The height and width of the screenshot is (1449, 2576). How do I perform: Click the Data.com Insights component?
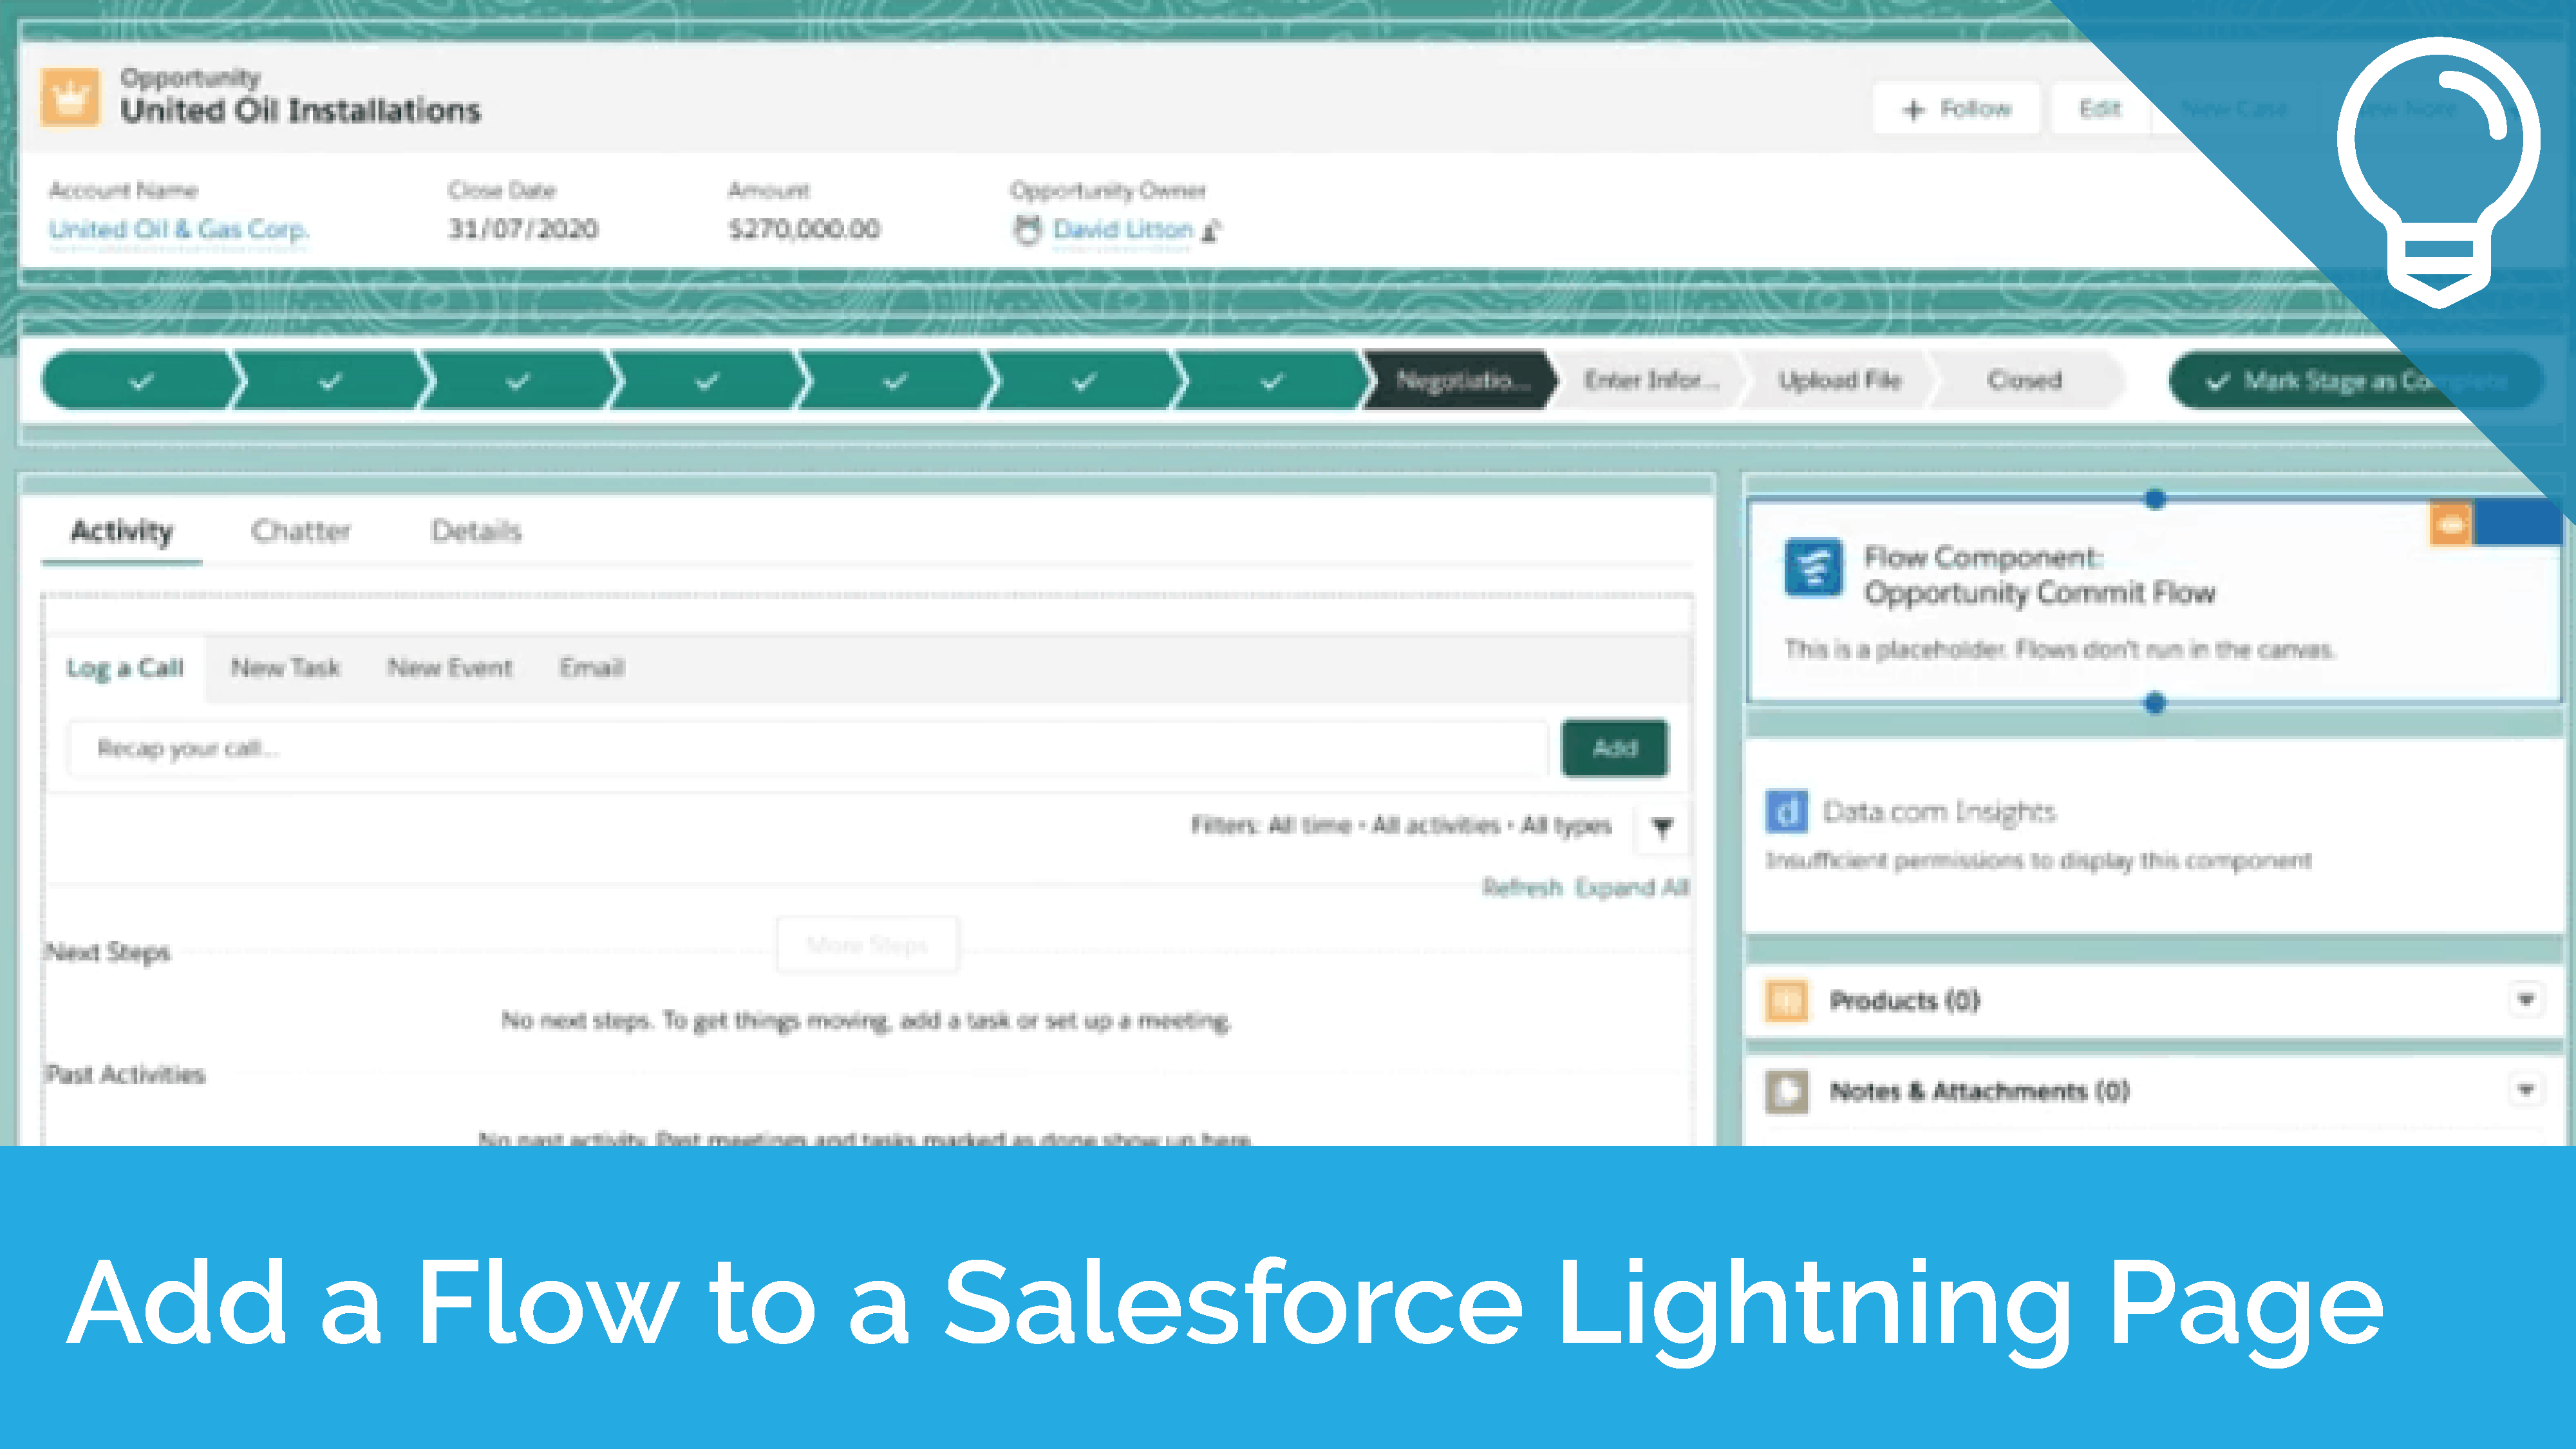click(x=2154, y=836)
